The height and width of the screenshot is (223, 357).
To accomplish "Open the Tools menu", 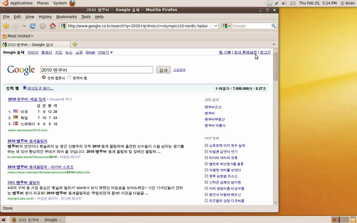I will coord(86,17).
